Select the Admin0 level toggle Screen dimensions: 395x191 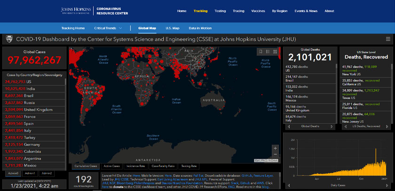13,173
